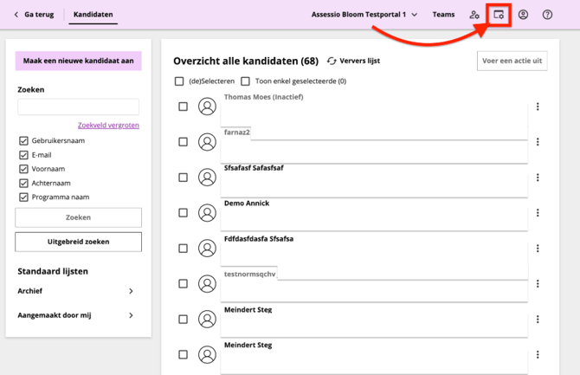Click the refresh icon beside Ververs lijst
This screenshot has height=375, width=580.
point(332,61)
